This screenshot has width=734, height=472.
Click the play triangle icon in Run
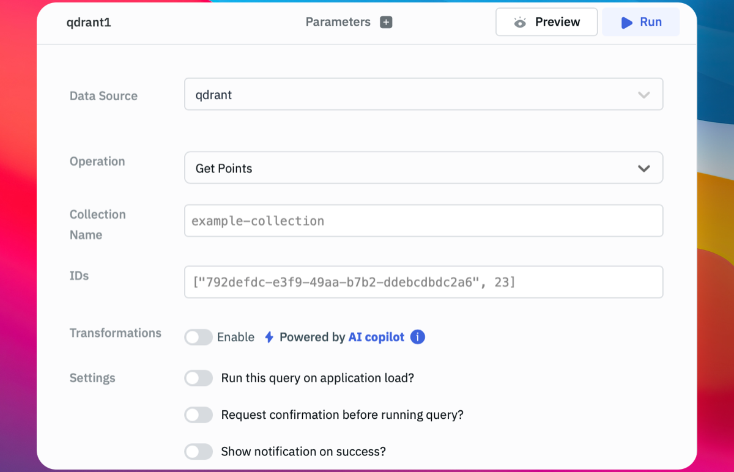pyautogui.click(x=626, y=23)
